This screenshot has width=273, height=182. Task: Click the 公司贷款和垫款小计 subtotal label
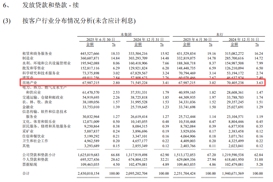pos(39,155)
